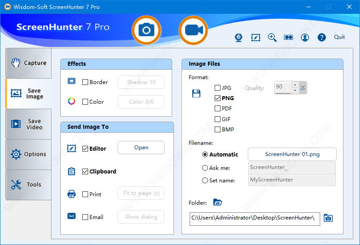Screen dimensions: 360x245
Task: Open the help question mark icon
Action: [x=322, y=38]
